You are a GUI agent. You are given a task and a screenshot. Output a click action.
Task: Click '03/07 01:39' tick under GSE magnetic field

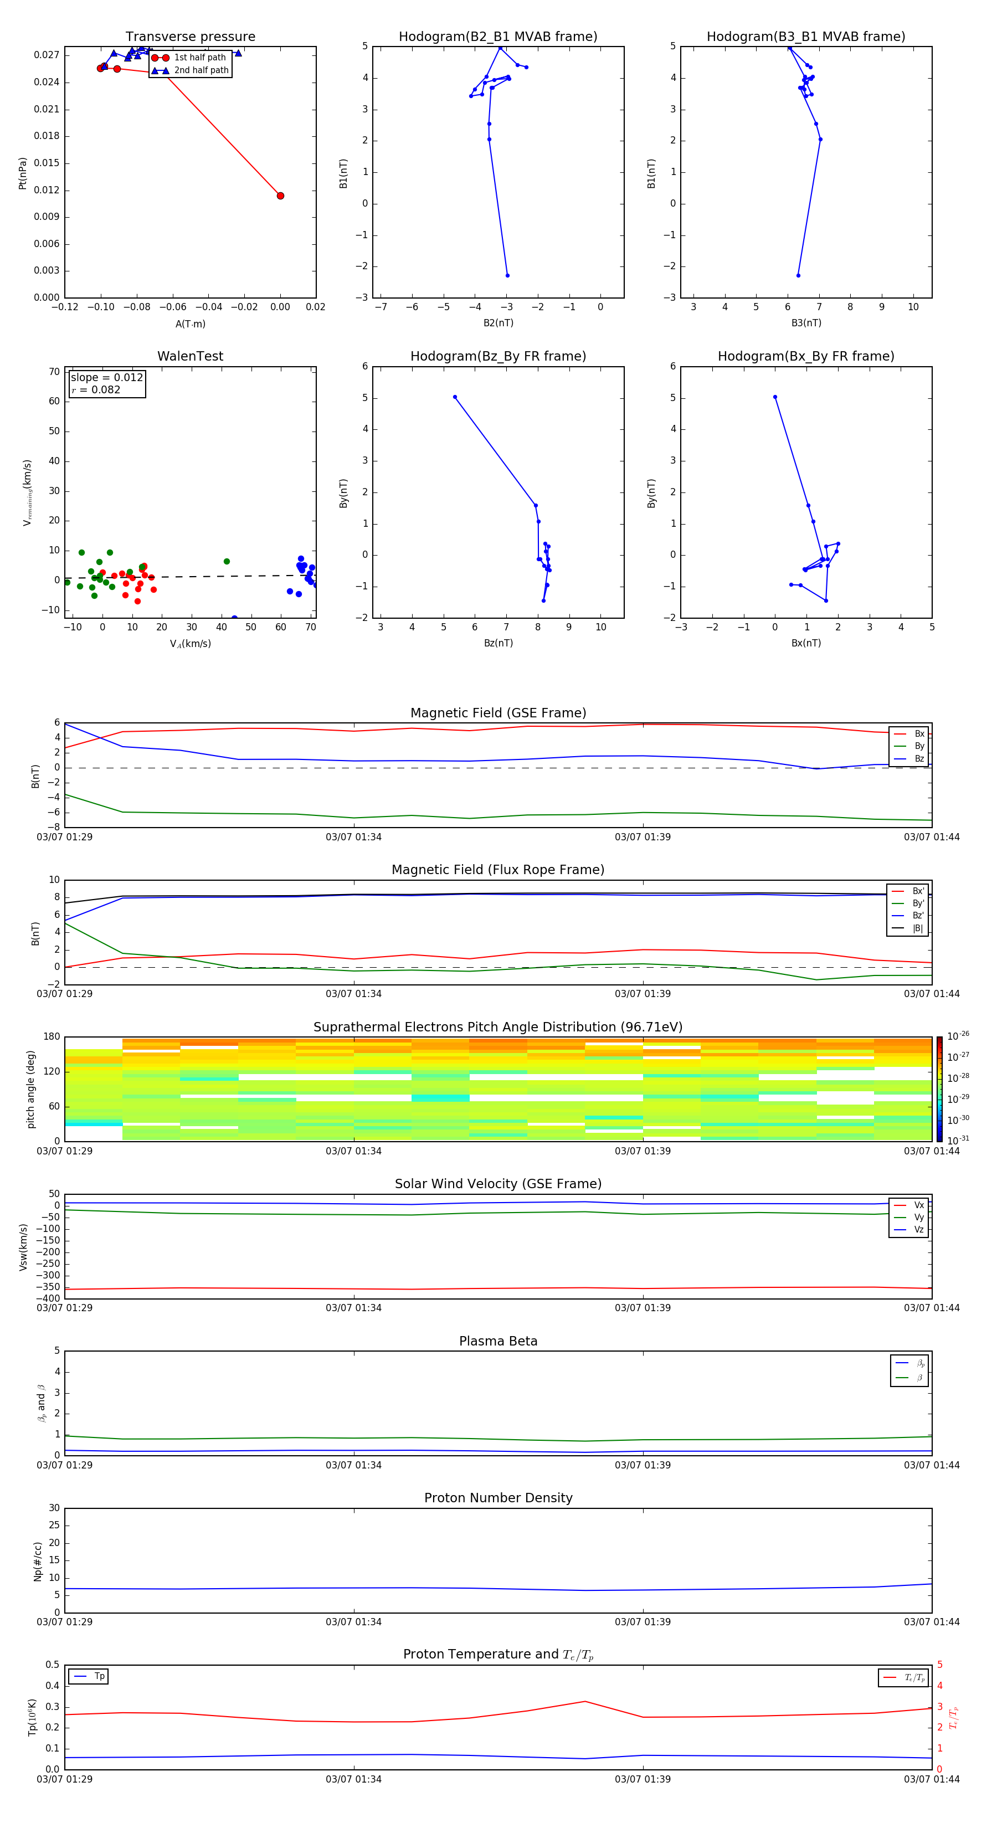pyautogui.click(x=643, y=838)
